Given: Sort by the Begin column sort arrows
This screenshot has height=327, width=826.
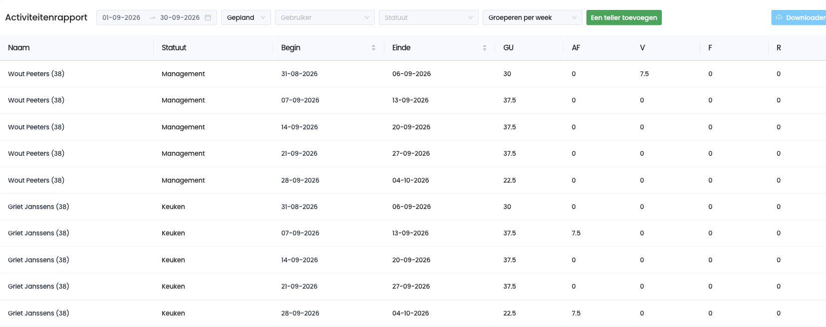Looking at the screenshot, I should coord(373,48).
